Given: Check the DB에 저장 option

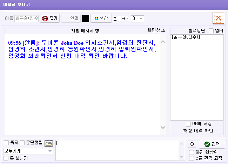Looking at the screenshot, I should click(188, 124).
